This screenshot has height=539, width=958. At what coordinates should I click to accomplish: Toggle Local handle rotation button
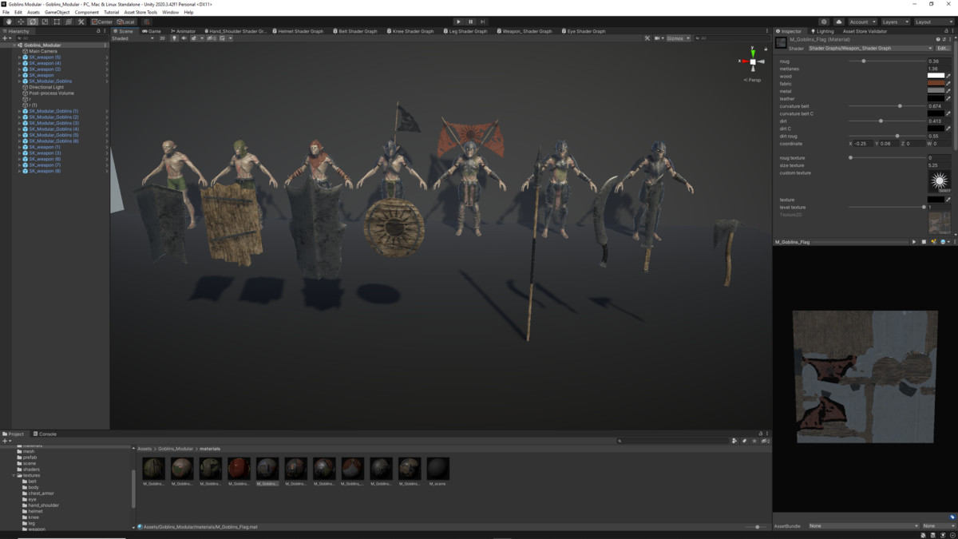tap(126, 22)
